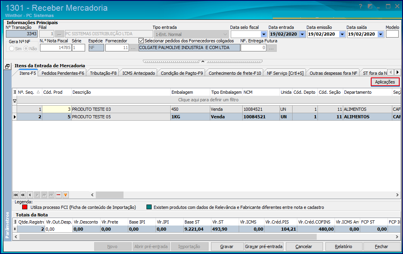Image resolution: width=403 pixels, height=254 pixels.
Task: Delete record with red minus icon
Action: click(58, 195)
